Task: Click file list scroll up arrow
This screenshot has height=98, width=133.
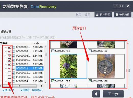Action: click(x=45, y=47)
